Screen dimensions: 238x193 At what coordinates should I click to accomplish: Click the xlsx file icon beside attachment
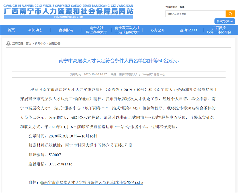pyautogui.click(x=42, y=183)
